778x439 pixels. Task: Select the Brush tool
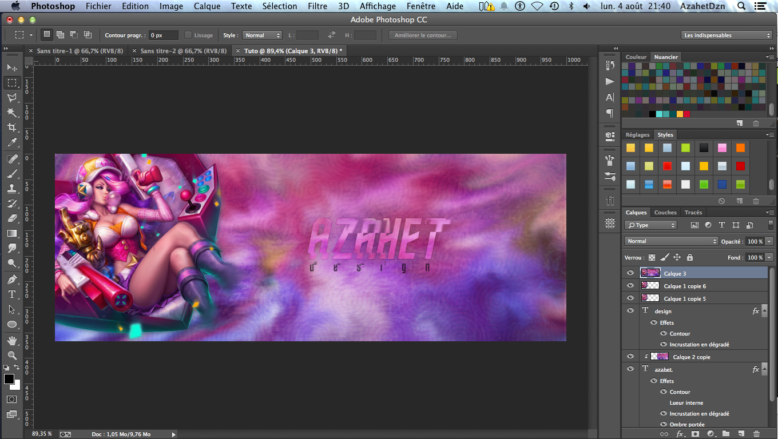point(11,174)
